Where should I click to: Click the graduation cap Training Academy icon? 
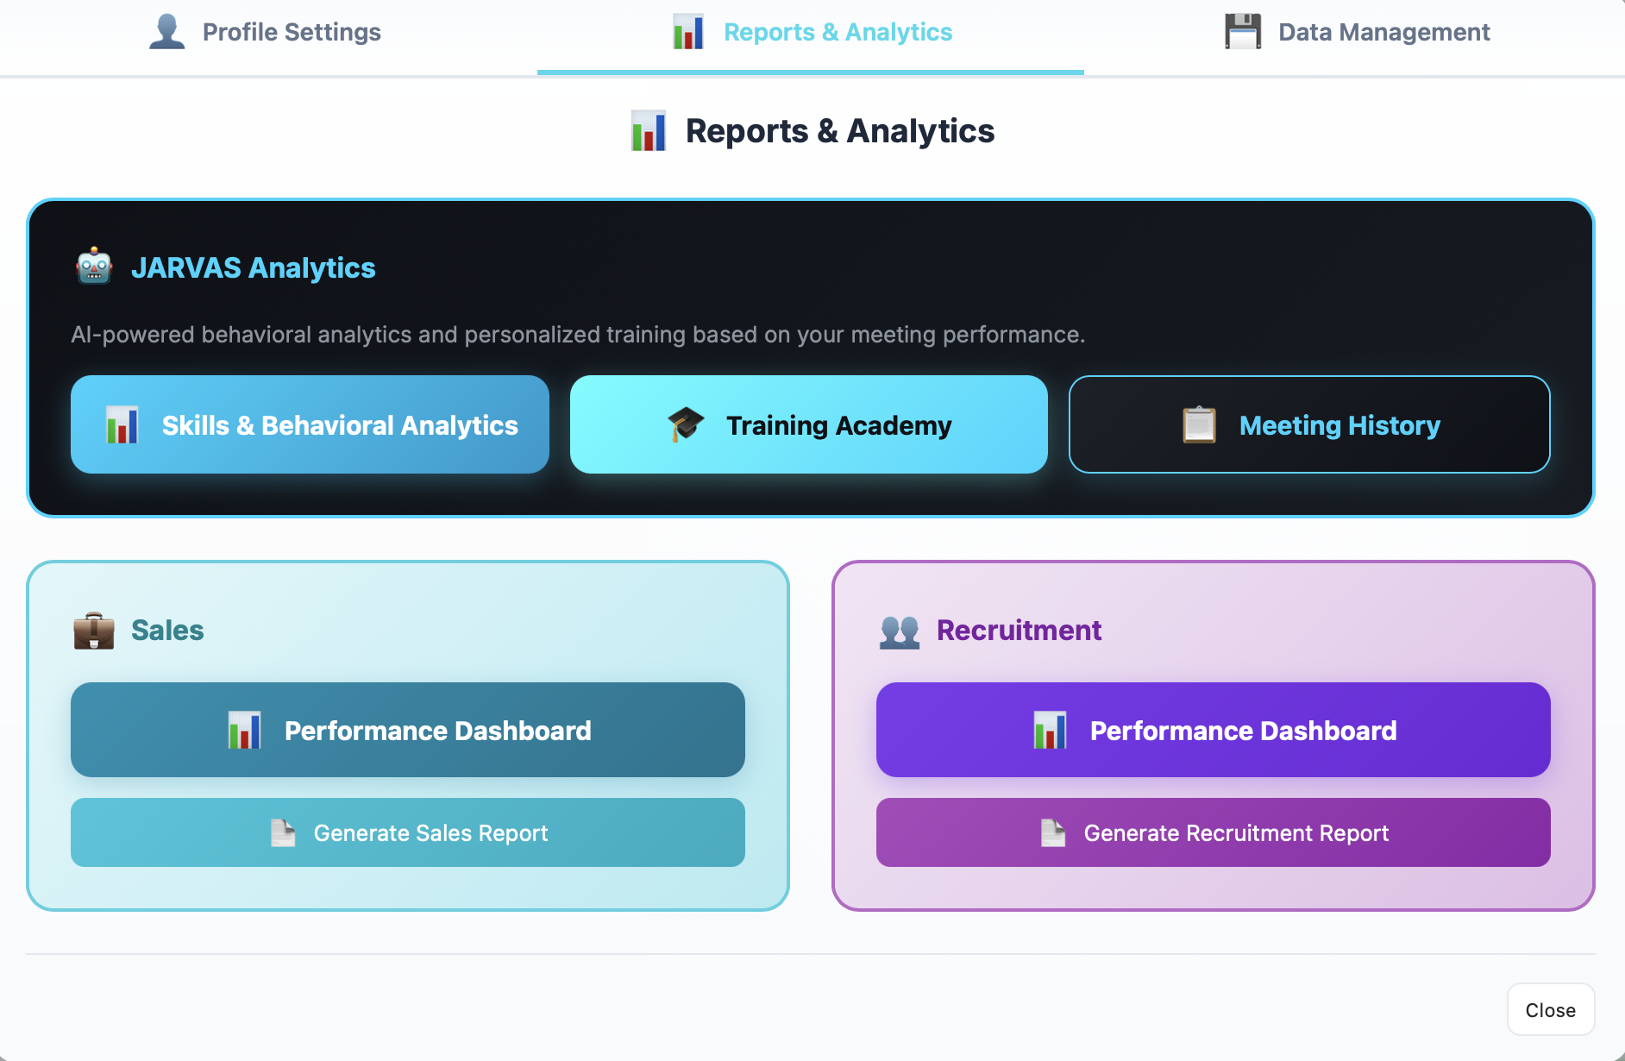[687, 424]
